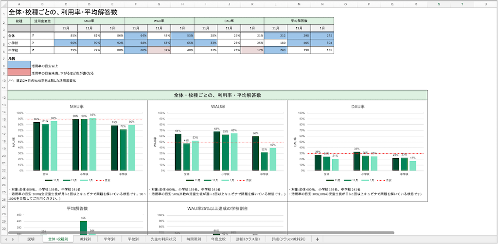This screenshot has width=498, height=244.
Task: Click the green banner 全体・校種ごとの、利用率・平均解答数
Action: coord(217,95)
